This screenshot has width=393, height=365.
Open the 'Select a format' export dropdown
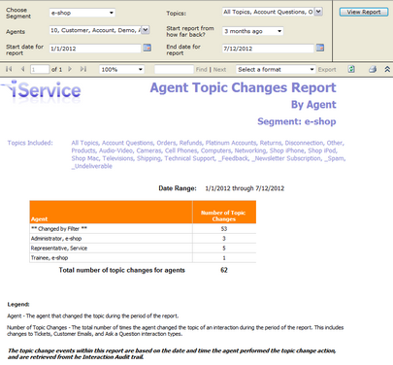pos(276,69)
